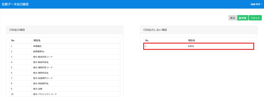Viewport: 264px width, 97px height.
Task: Select the 借方-勘定科目名 row
Action: pos(65,62)
